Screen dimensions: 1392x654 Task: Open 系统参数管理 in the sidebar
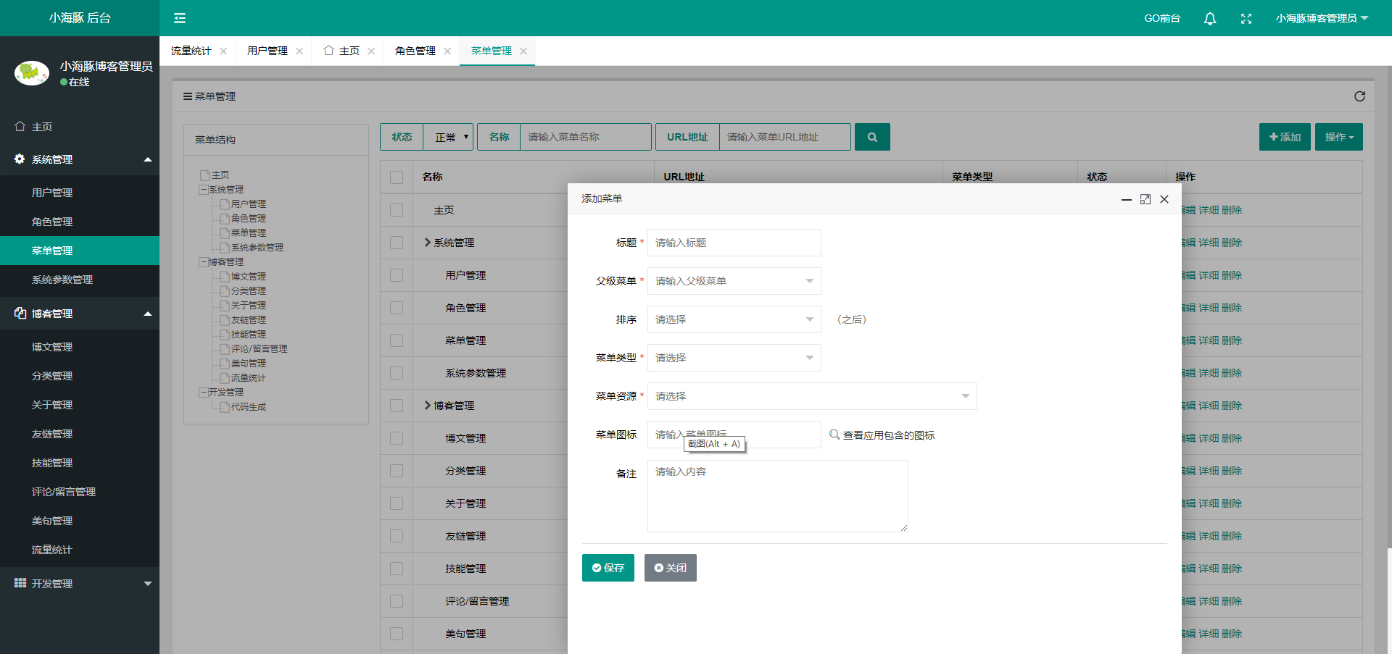click(80, 280)
